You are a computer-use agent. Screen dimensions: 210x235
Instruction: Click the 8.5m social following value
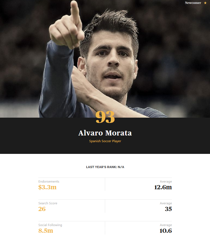click(46, 231)
